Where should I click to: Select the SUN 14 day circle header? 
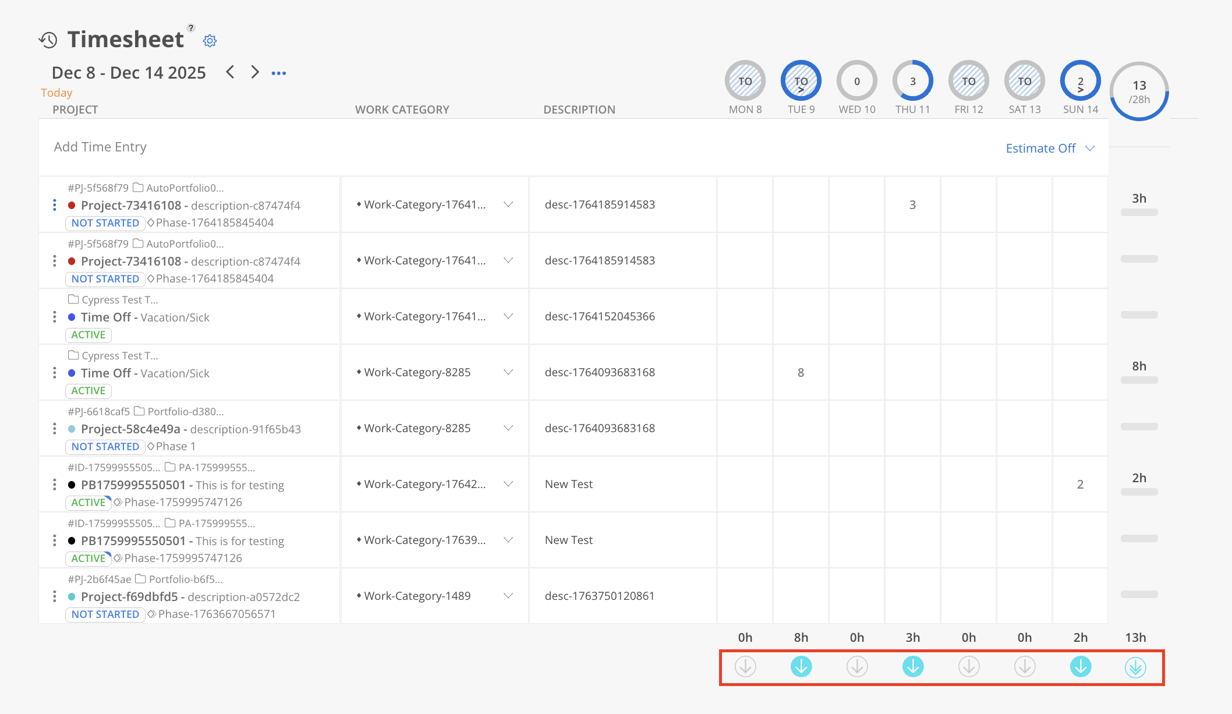click(1081, 81)
